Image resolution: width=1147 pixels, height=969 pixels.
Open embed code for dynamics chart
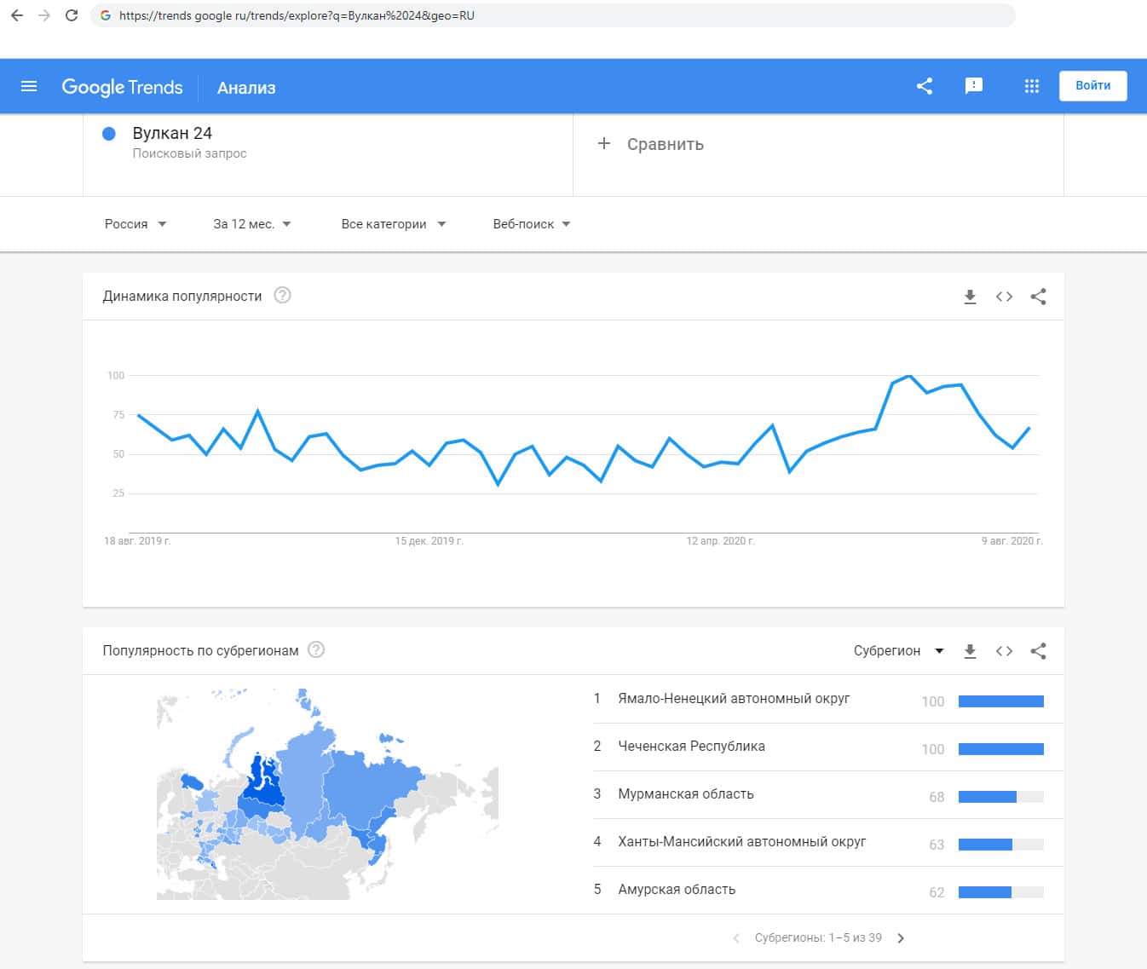(x=1004, y=297)
